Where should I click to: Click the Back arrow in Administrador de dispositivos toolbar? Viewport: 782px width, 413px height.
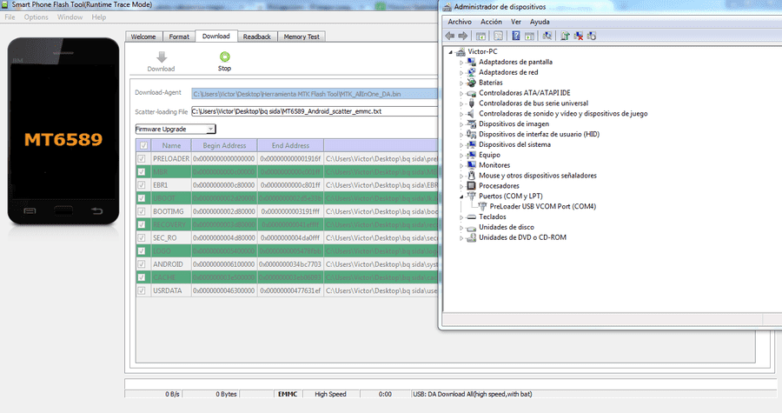tap(450, 36)
